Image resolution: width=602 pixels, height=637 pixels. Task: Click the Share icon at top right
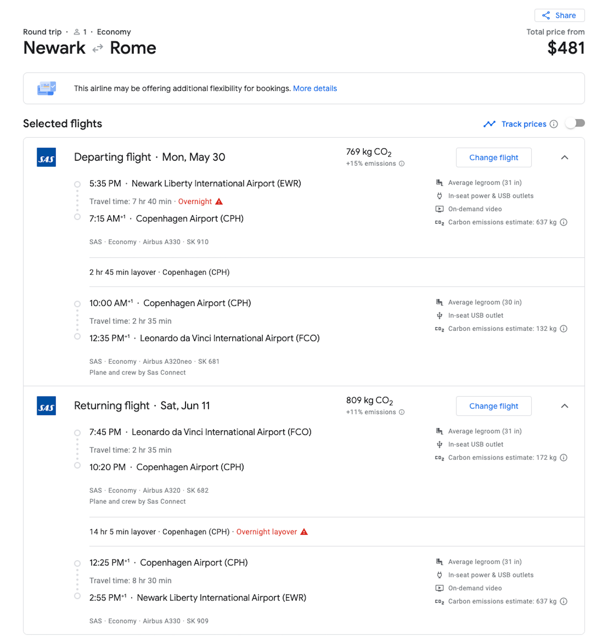click(x=546, y=15)
